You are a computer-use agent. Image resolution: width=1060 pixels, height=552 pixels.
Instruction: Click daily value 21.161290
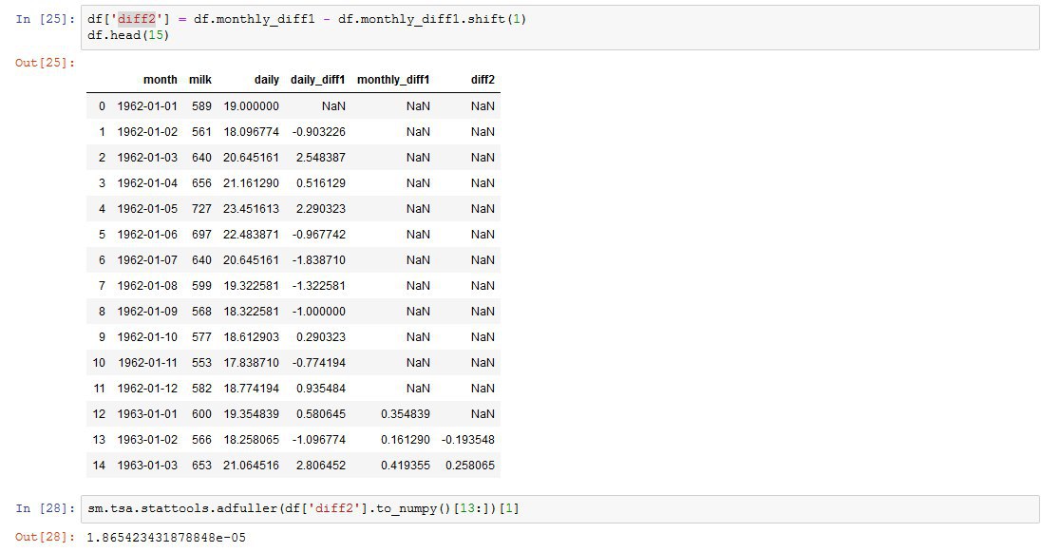click(252, 183)
